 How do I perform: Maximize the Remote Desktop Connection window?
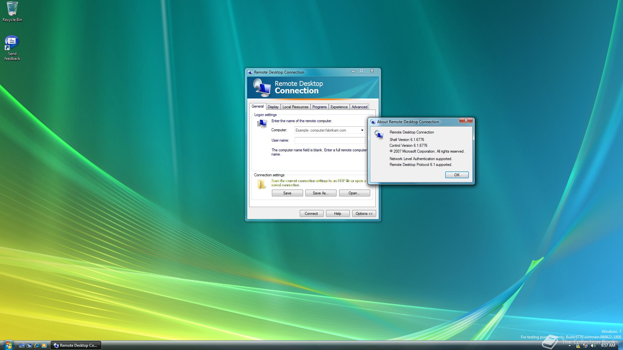[x=361, y=71]
